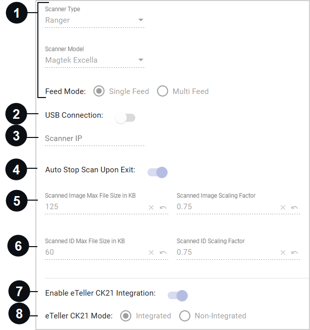The width and height of the screenshot is (310, 330).
Task: Reset Scanned Image Max File Size with undo icon
Action: click(x=163, y=208)
